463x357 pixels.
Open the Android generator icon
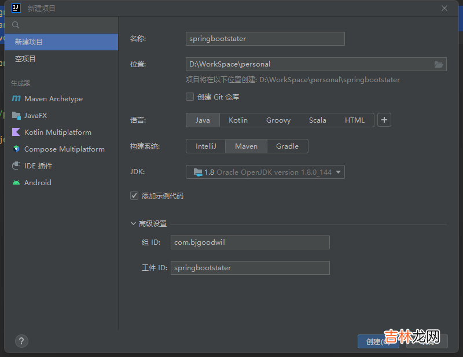pyautogui.click(x=16, y=183)
